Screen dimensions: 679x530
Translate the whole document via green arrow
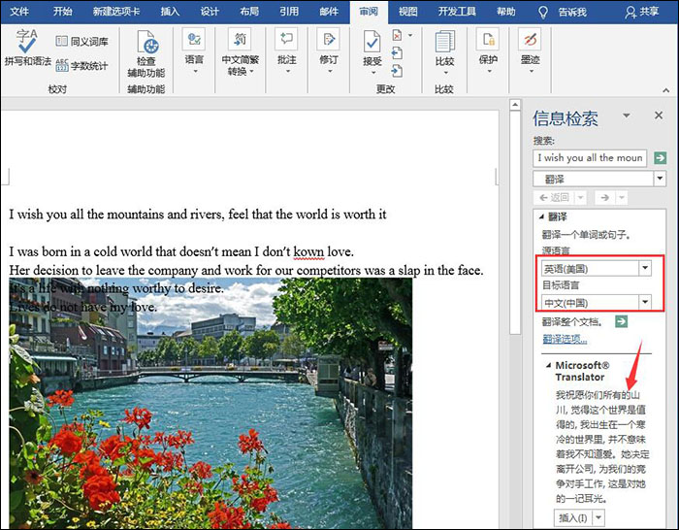(x=621, y=321)
